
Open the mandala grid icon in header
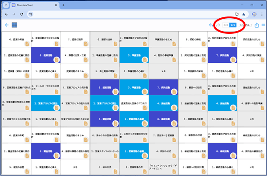(14, 25)
